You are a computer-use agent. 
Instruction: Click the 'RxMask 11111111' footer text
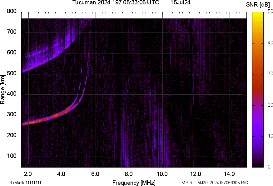pyautogui.click(x=25, y=183)
